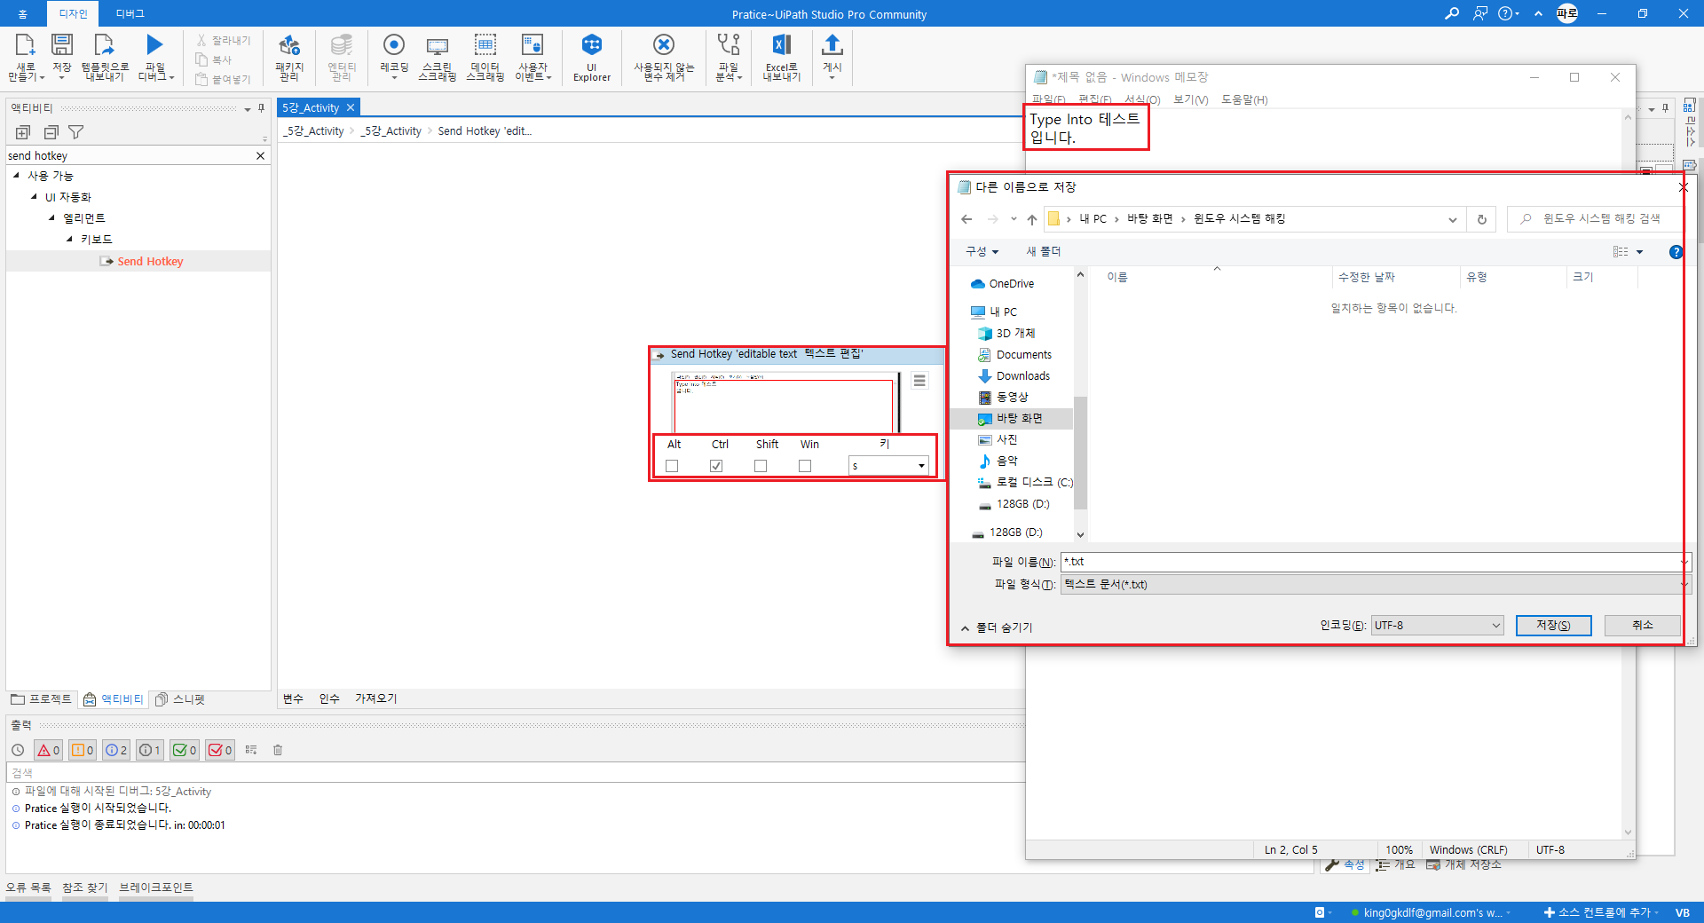Open the Snippets panel tab
The width and height of the screenshot is (1704, 923).
point(180,699)
